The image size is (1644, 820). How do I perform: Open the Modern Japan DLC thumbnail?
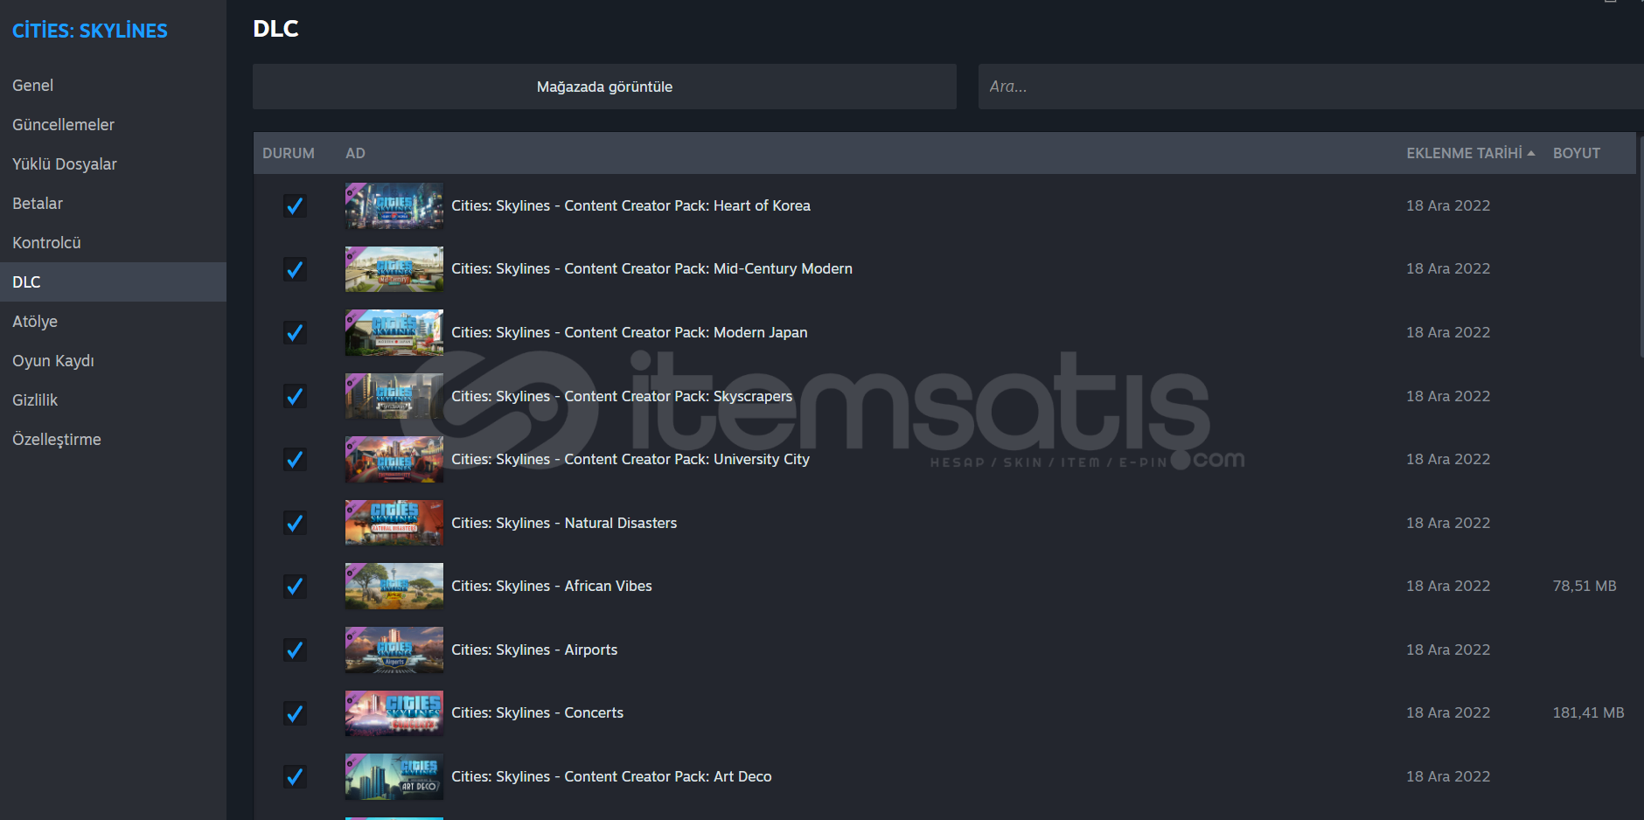click(x=394, y=332)
